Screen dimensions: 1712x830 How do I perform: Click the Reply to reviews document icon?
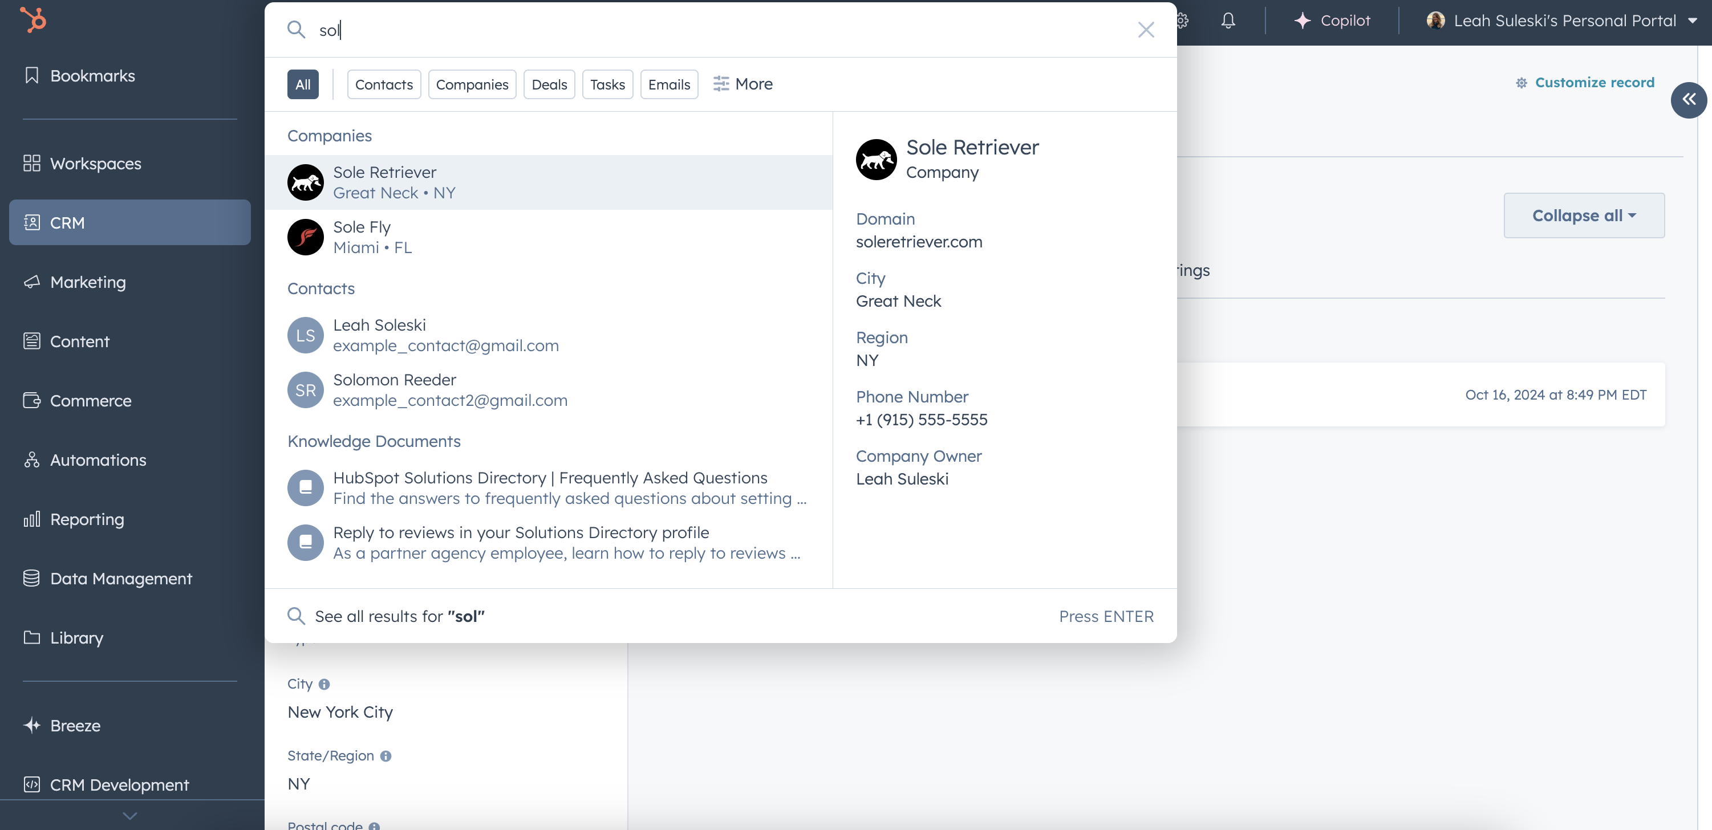[306, 543]
